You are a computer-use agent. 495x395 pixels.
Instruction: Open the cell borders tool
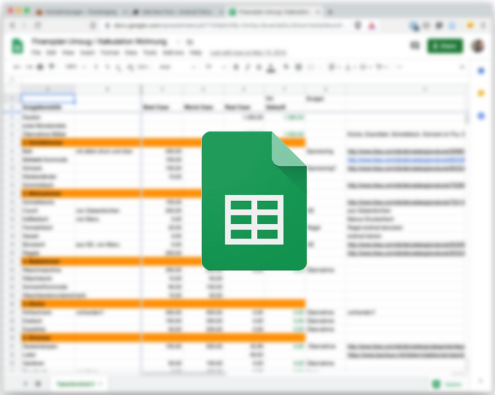pyautogui.click(x=298, y=67)
